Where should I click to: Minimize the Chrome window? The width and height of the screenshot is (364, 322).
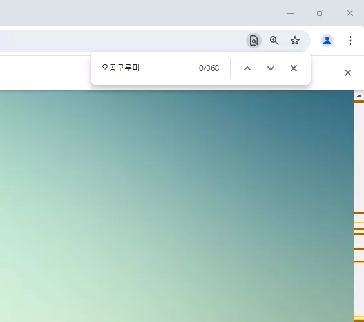click(x=291, y=14)
